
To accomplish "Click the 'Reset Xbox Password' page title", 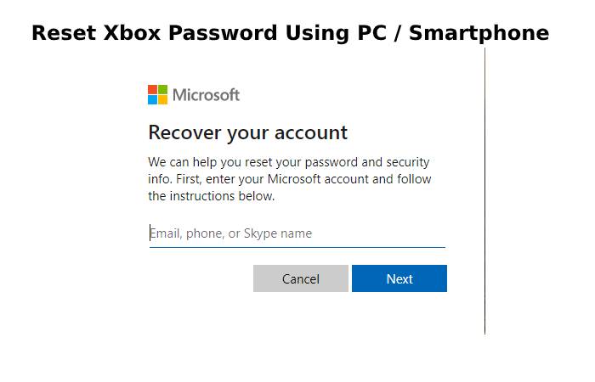I will (x=291, y=33).
